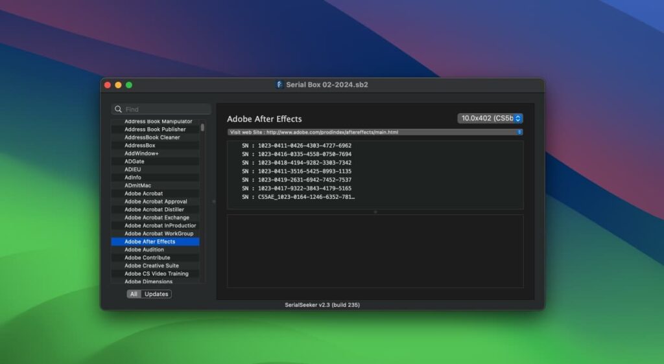
Task: Select Adobe Acrobat WorkGroup entry
Action: point(155,234)
